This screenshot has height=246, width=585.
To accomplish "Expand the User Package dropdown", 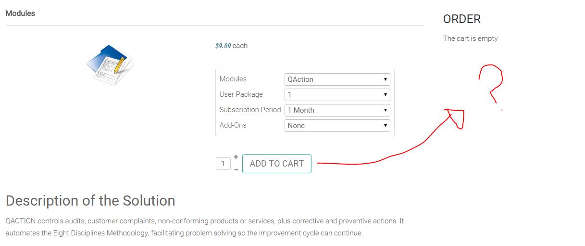I will coord(337,95).
